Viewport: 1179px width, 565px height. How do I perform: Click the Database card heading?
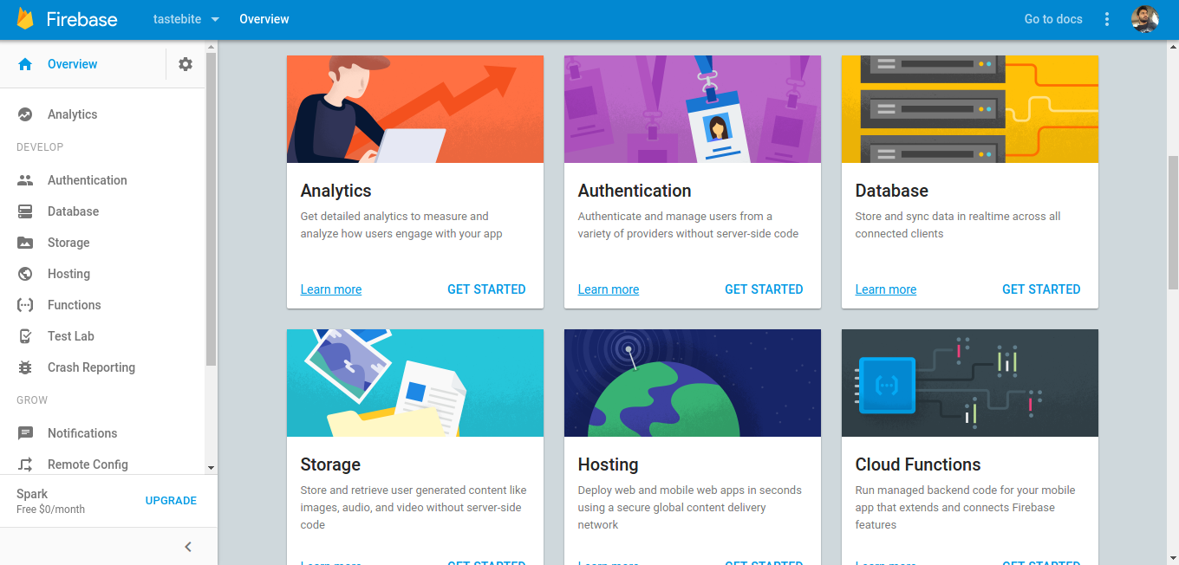pos(892,191)
